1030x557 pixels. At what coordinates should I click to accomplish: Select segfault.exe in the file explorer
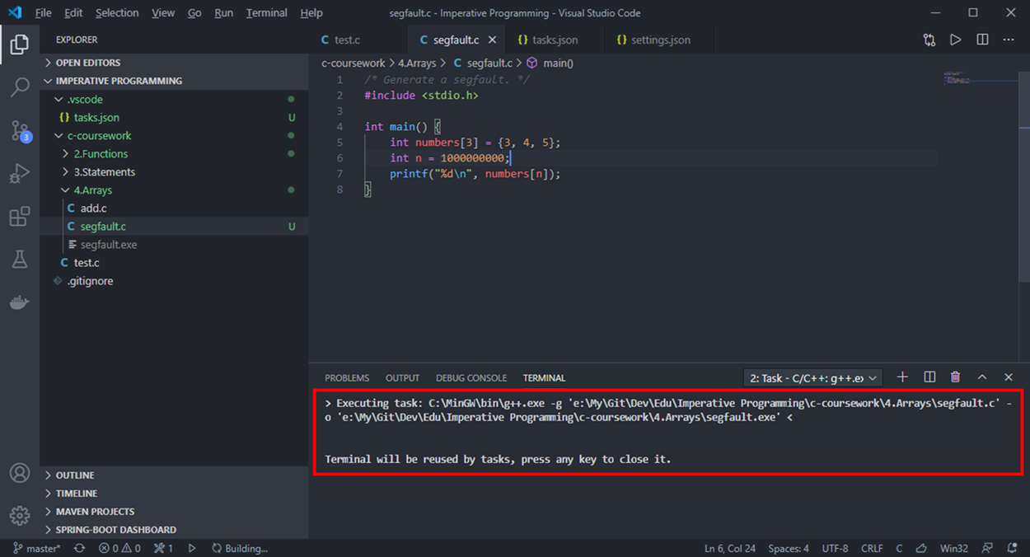coord(174,244)
